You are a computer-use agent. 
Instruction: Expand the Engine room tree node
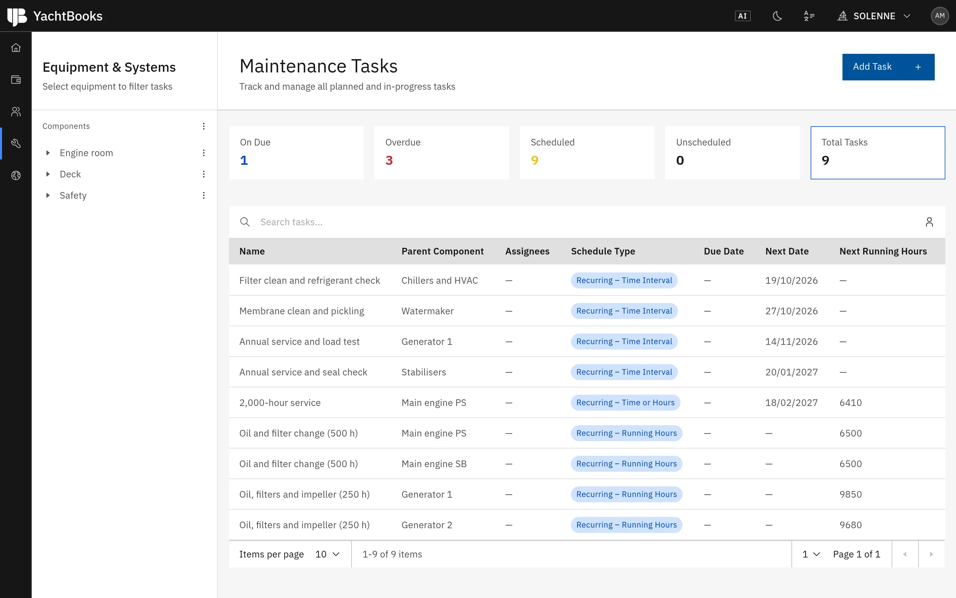pos(48,153)
